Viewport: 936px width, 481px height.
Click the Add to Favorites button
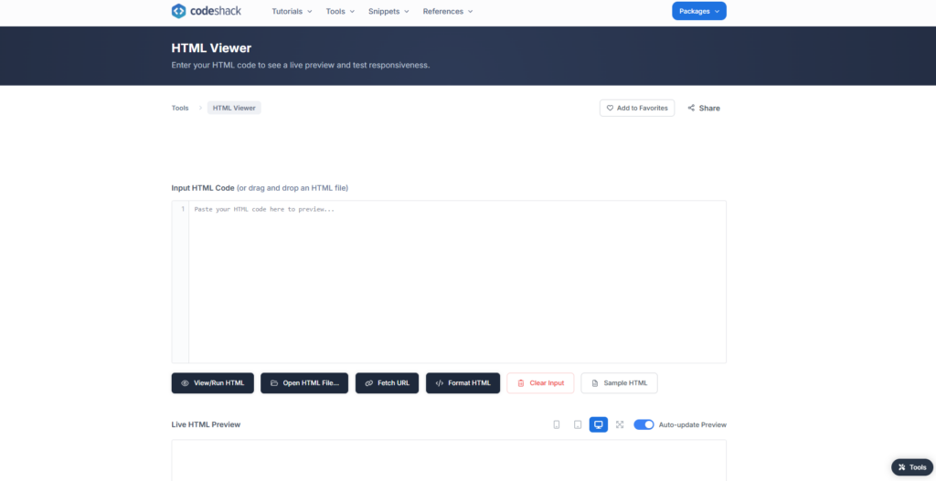(637, 108)
